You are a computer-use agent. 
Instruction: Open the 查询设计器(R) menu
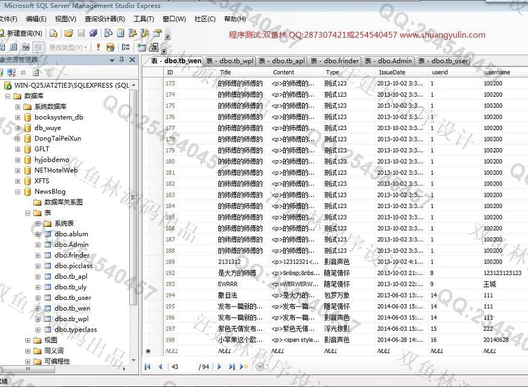(105, 19)
